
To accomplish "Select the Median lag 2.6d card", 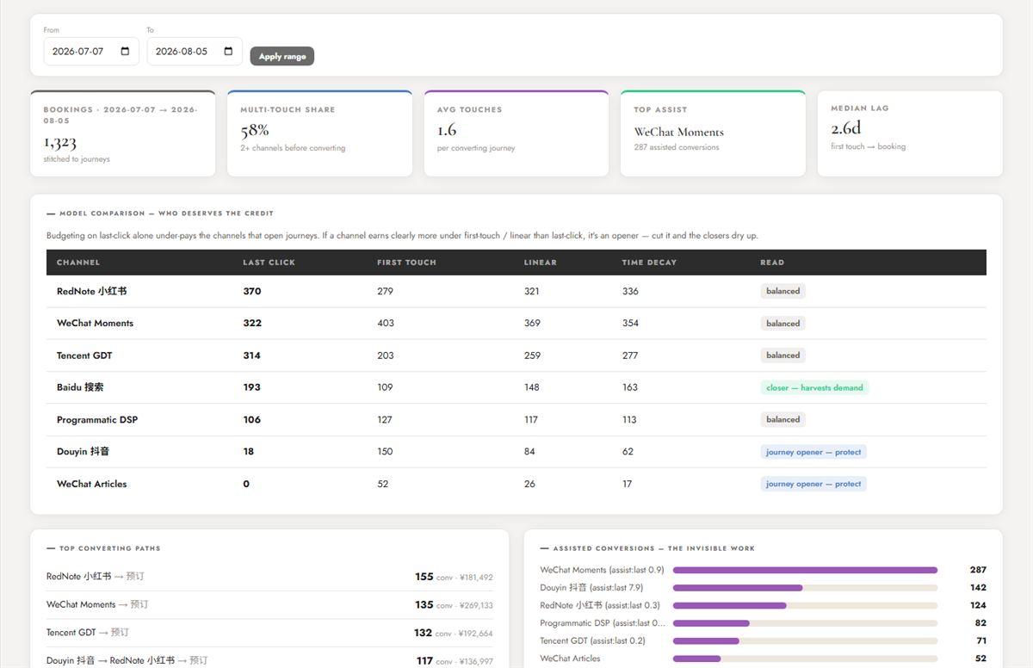I will [910, 133].
